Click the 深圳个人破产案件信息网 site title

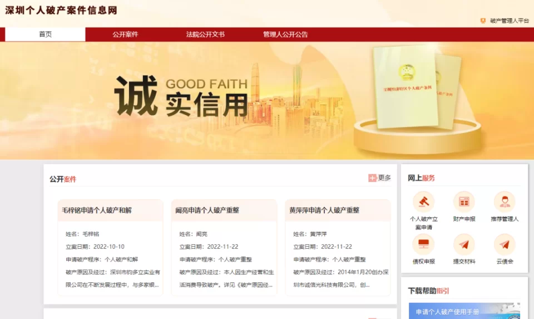point(61,10)
